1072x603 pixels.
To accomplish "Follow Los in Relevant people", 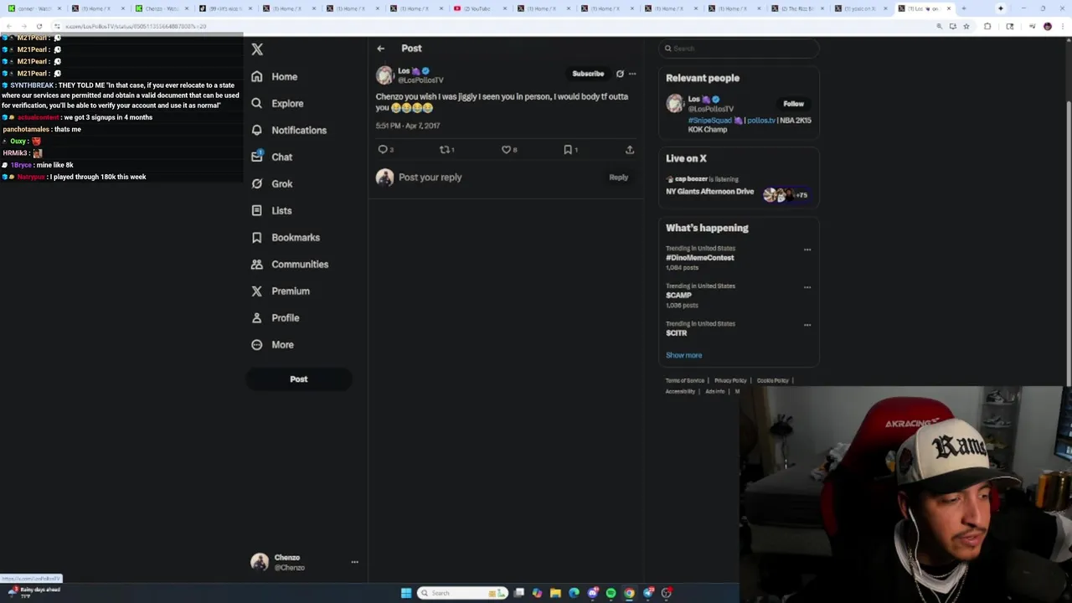I will pos(793,104).
